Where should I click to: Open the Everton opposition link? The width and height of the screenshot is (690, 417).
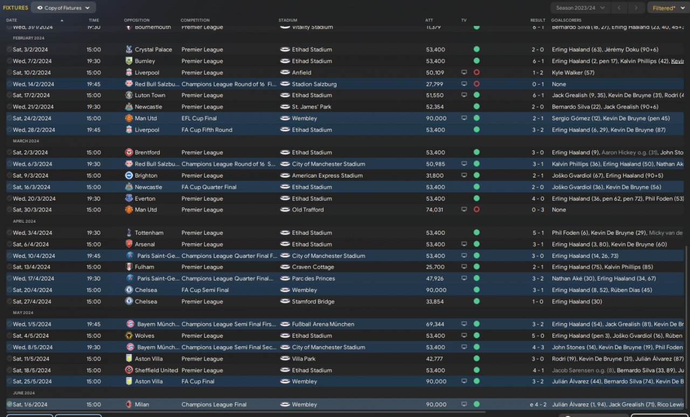tap(146, 199)
